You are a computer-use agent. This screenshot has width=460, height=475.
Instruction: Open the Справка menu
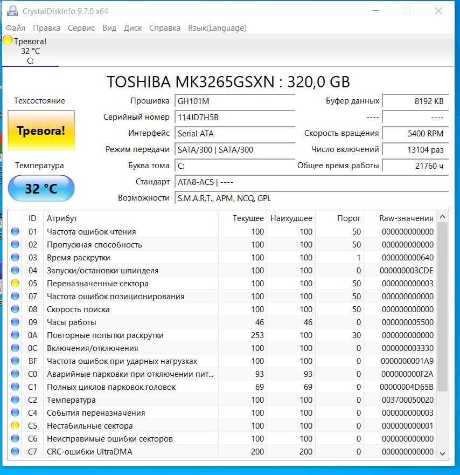[x=165, y=28]
